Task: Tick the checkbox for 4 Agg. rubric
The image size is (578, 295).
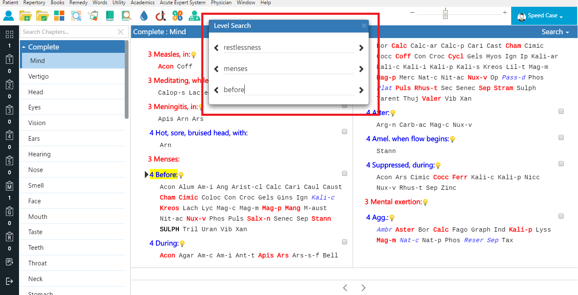Action: 561,216
